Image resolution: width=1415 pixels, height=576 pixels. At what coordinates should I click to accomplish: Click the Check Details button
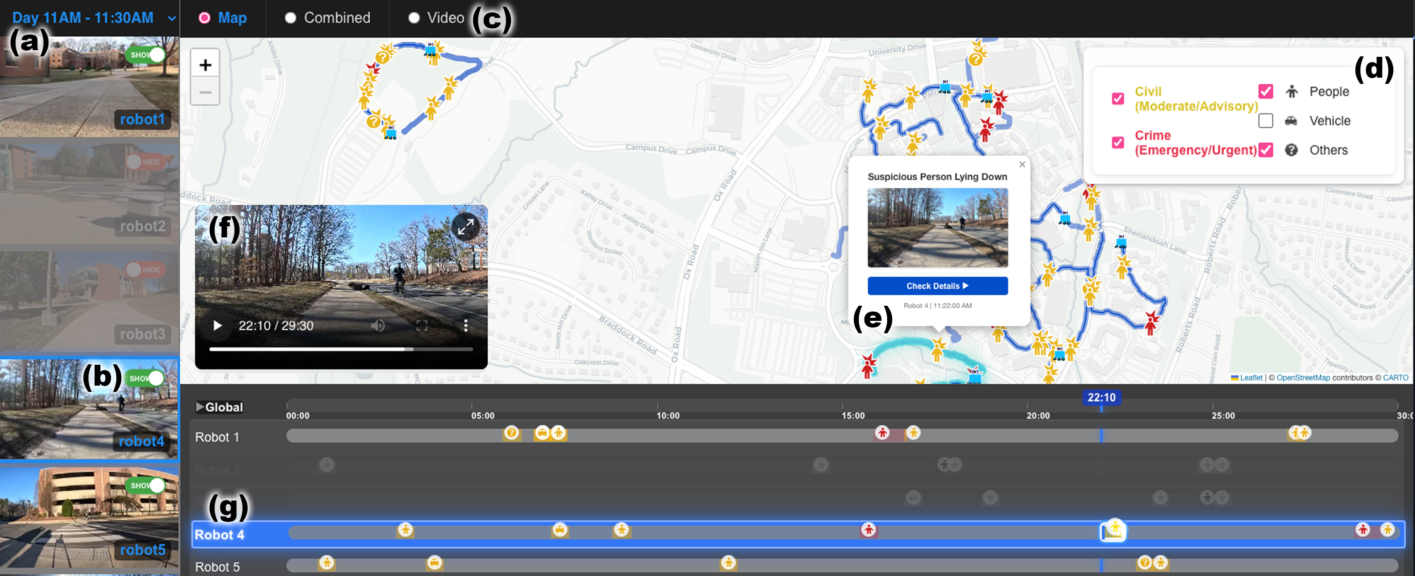coord(937,286)
